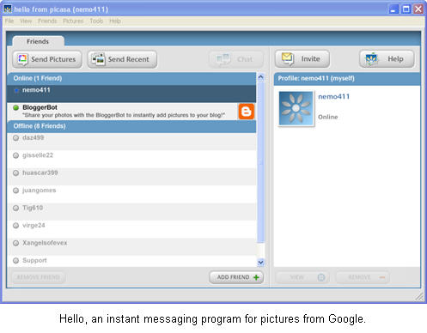The width and height of the screenshot is (427, 333).
Task: Click the Hello app icon in title bar
Action: tap(8, 9)
